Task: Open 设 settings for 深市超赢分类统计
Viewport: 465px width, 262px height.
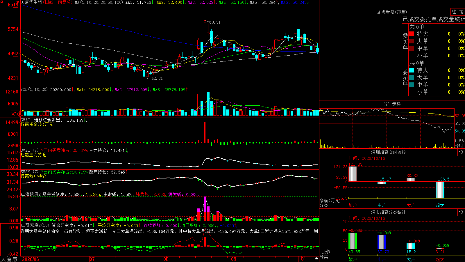Action: (x=461, y=212)
